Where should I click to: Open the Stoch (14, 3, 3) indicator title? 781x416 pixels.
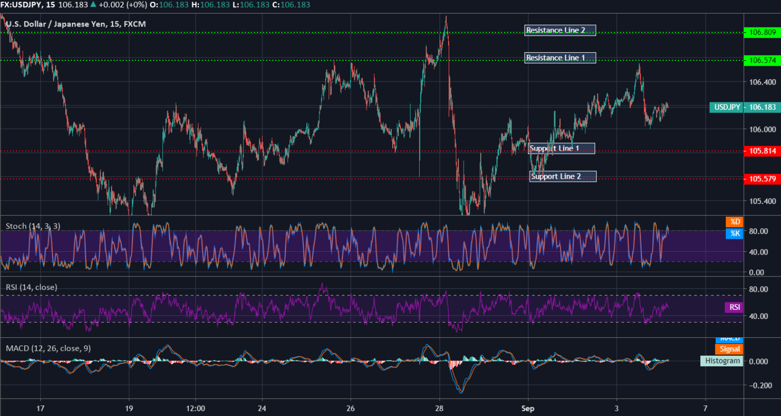(x=33, y=226)
